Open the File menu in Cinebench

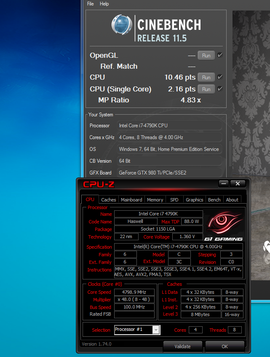coord(90,4)
